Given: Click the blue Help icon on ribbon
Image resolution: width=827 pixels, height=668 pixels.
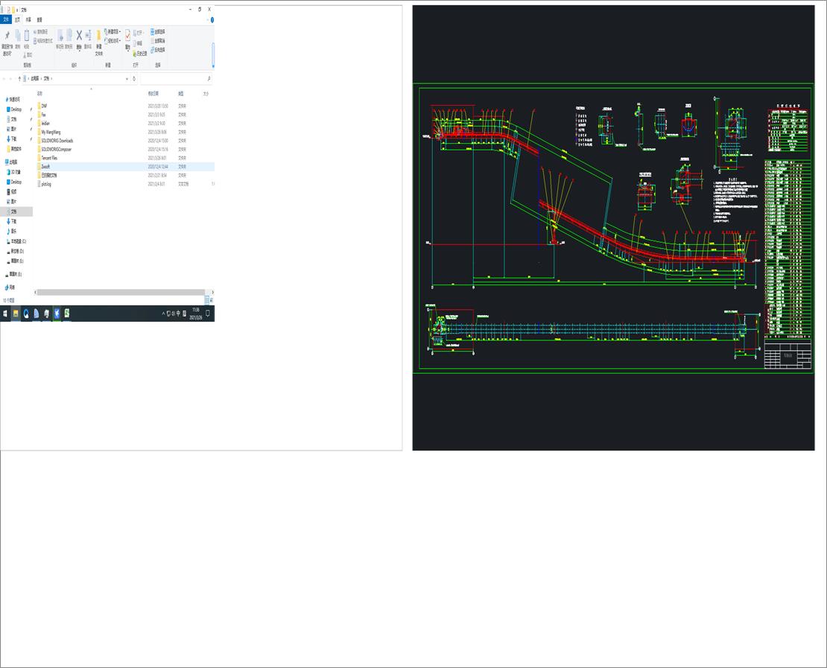Looking at the screenshot, I should pos(212,20).
